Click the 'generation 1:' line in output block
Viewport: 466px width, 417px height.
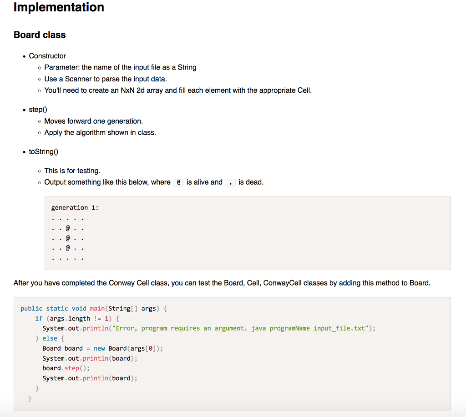(75, 208)
